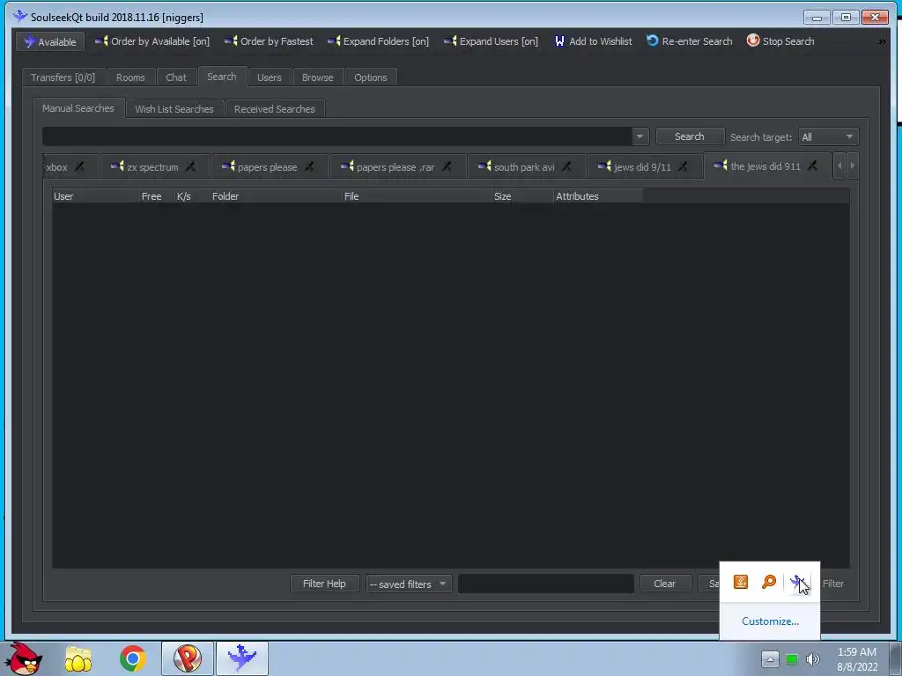Toggle Expand Users [on]

[x=491, y=41]
